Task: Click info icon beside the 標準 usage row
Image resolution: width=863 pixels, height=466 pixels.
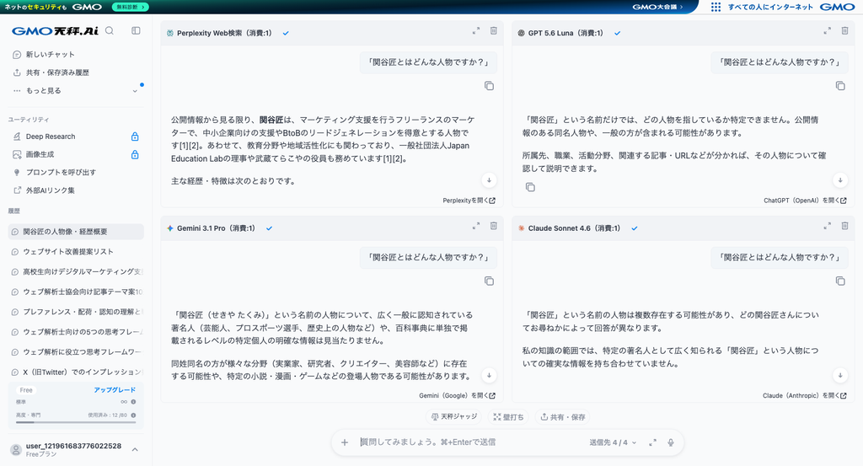Action: [133, 402]
